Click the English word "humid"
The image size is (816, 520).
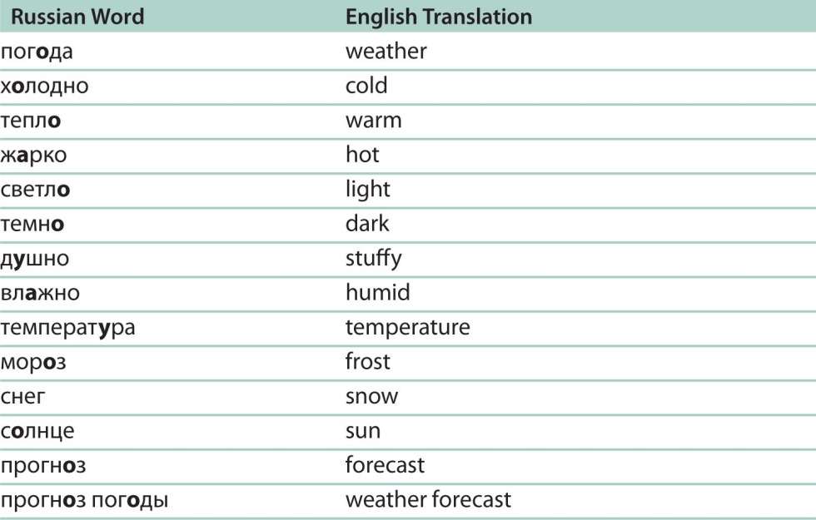(x=377, y=293)
